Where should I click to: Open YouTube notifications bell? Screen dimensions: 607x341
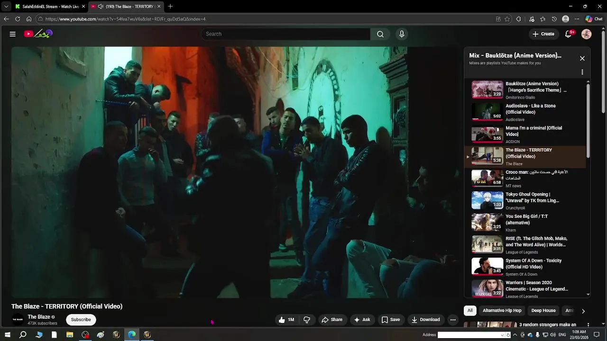tap(569, 34)
